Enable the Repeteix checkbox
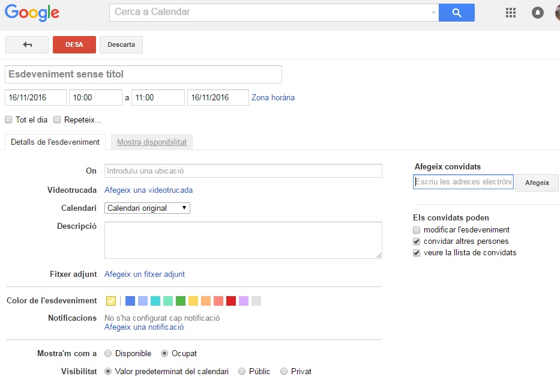Screen dimensions: 560x379 (x=57, y=120)
